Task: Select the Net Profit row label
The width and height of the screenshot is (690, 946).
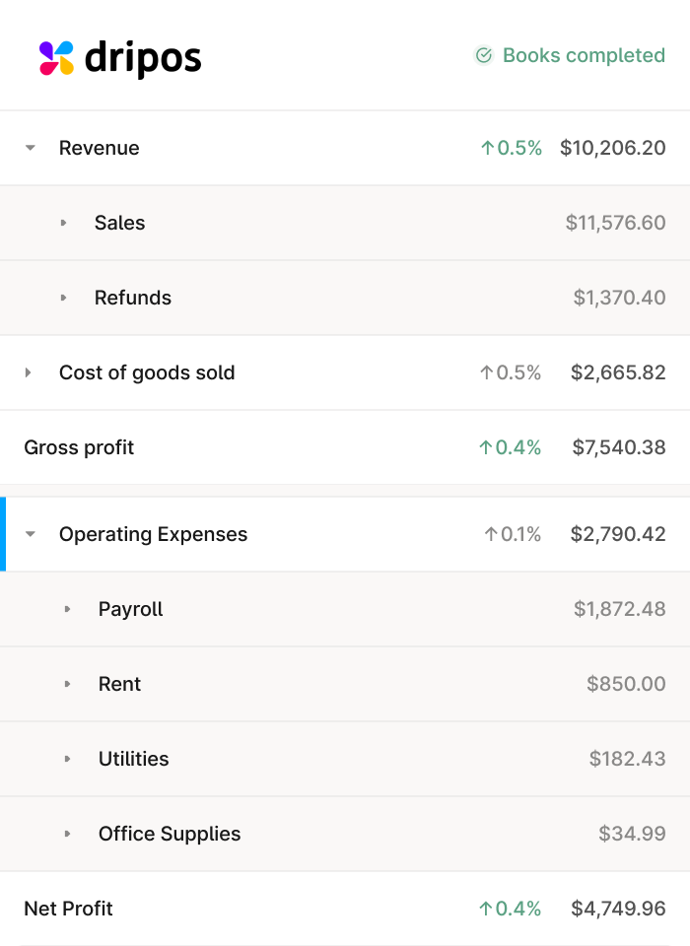Action: coord(68,909)
